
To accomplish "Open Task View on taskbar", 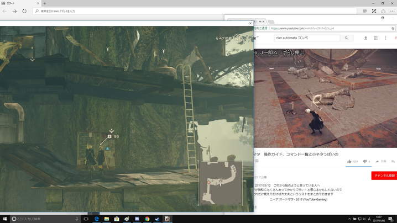I will [x=86, y=219].
